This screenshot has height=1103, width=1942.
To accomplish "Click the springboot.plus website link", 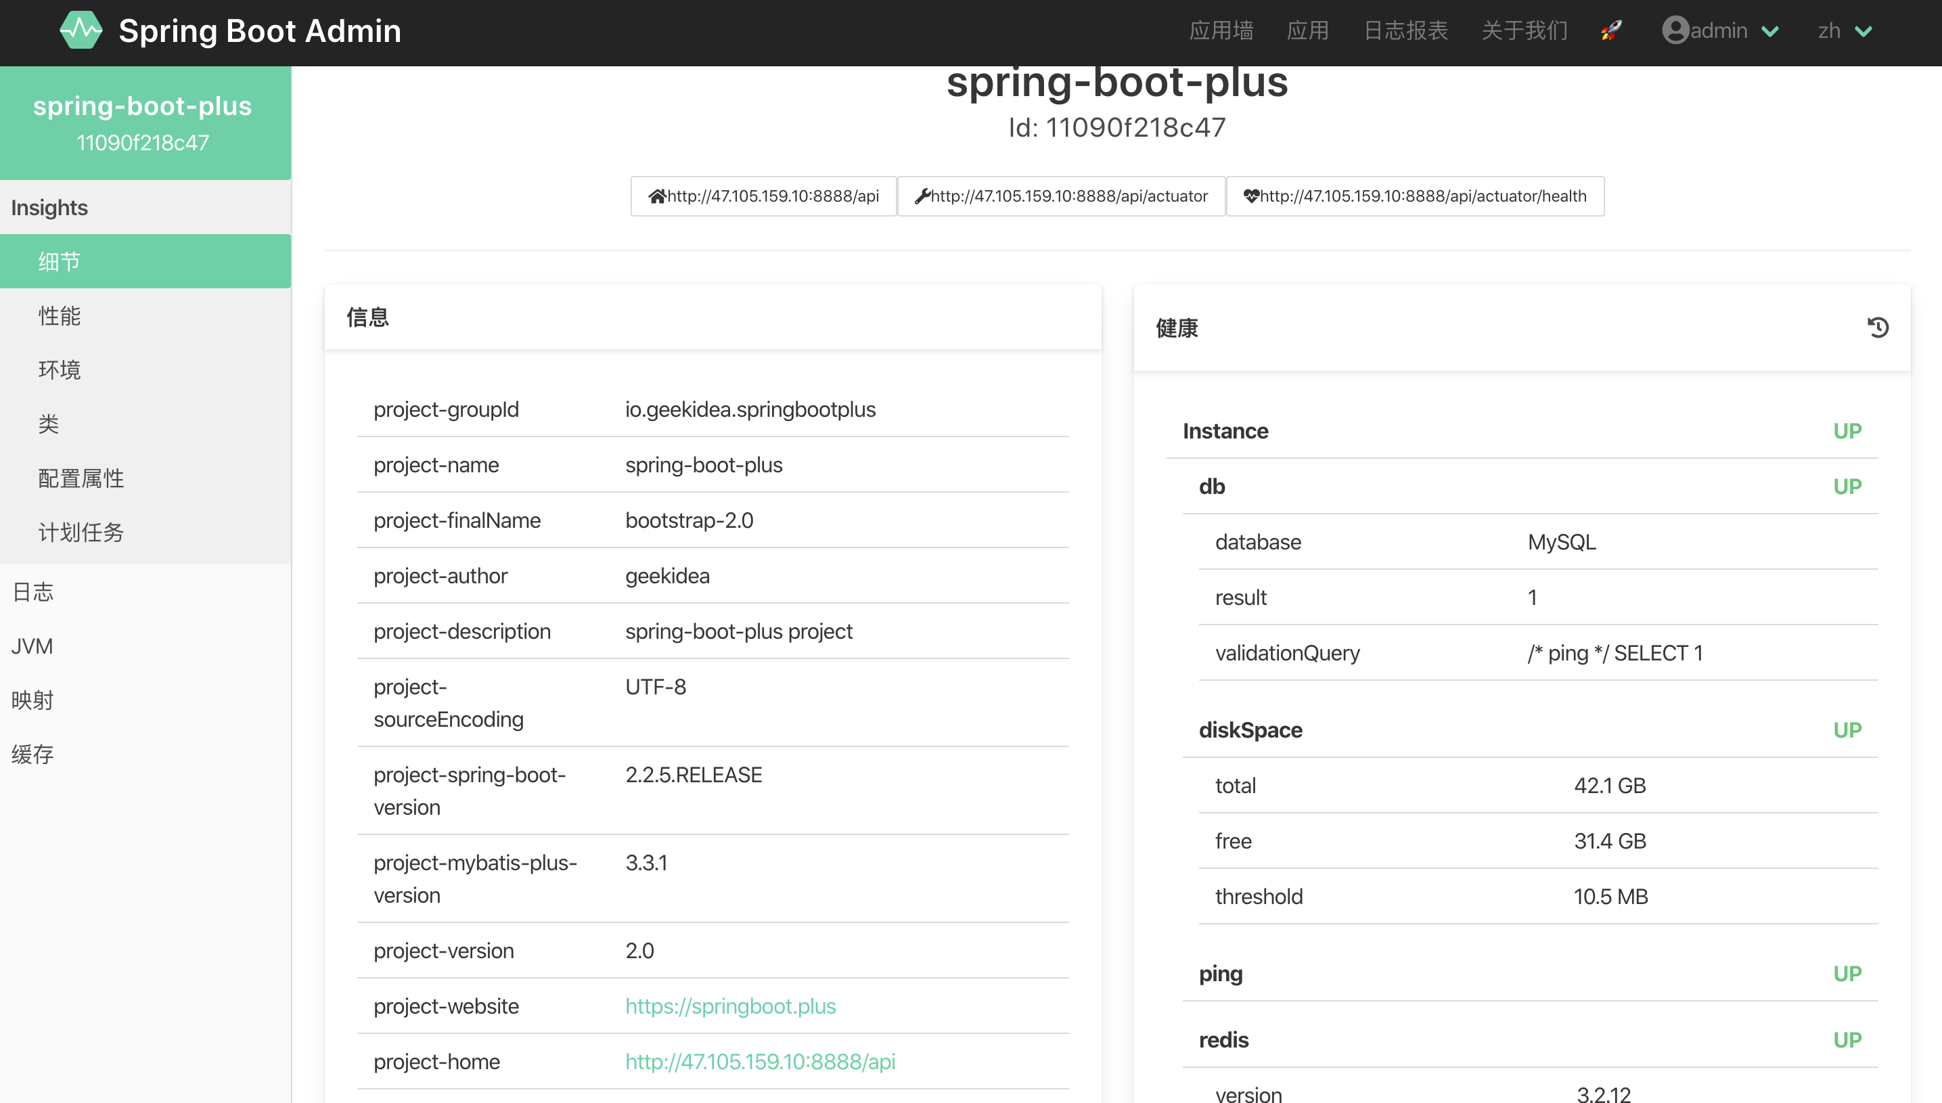I will pos(729,1006).
